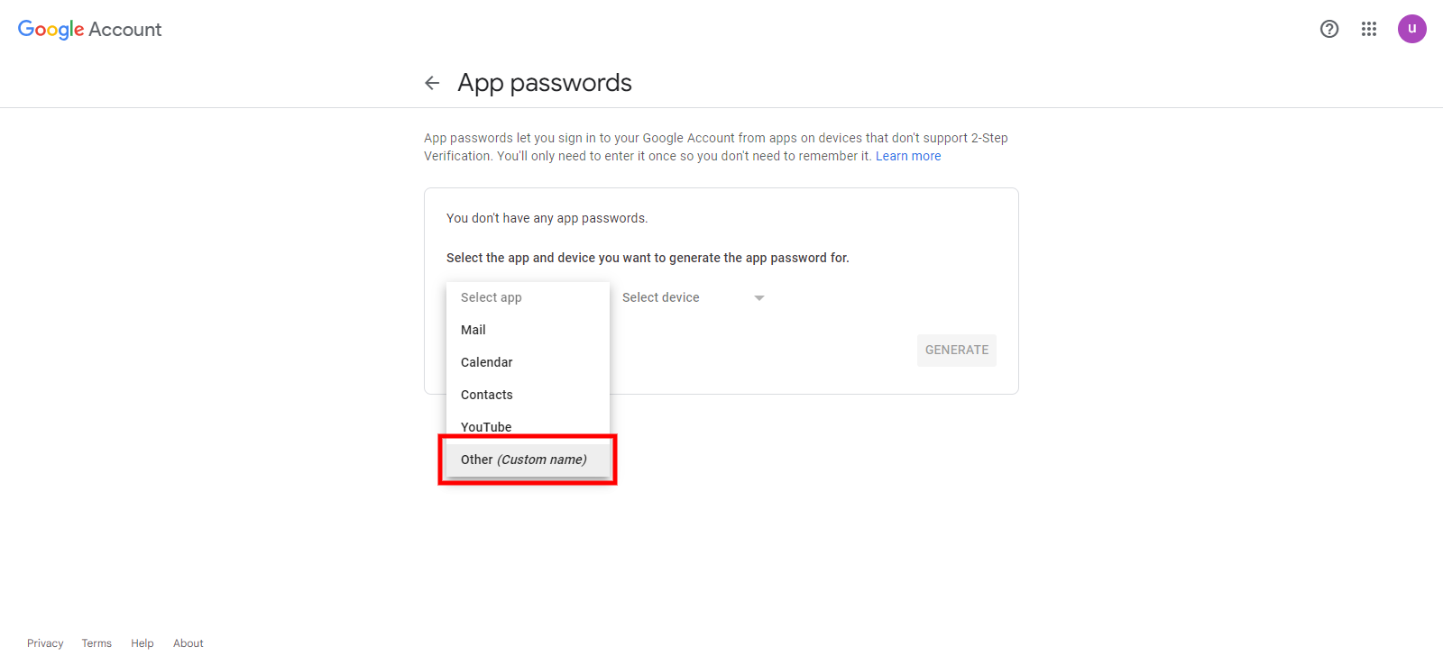This screenshot has width=1443, height=665.
Task: Open the Google apps grid launcher
Action: tap(1368, 29)
